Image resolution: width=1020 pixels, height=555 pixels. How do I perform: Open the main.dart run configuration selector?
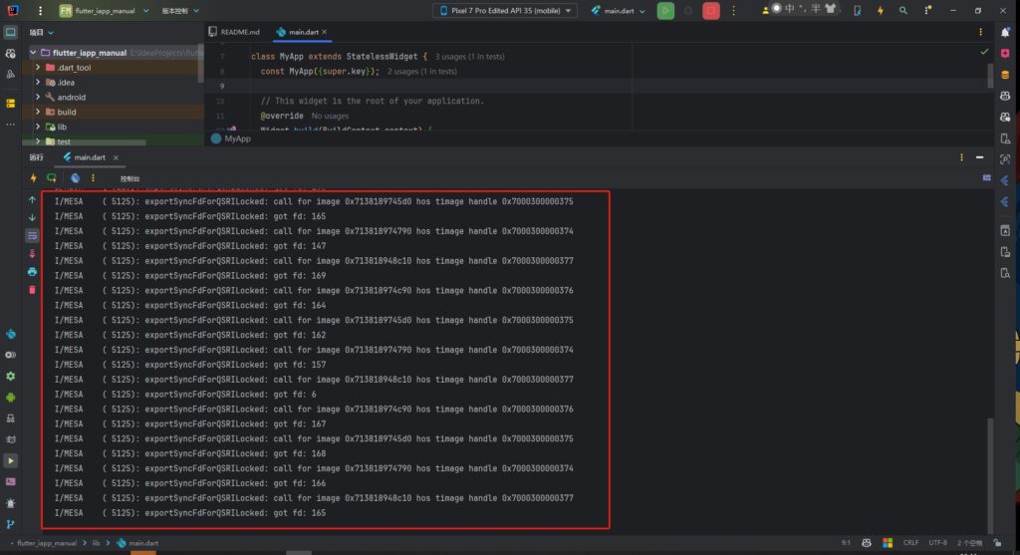point(618,10)
